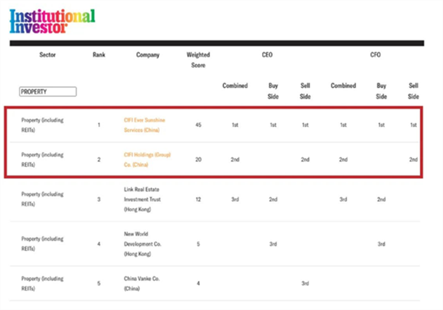
Task: Click the CFO Combined subheader
Action: click(343, 86)
